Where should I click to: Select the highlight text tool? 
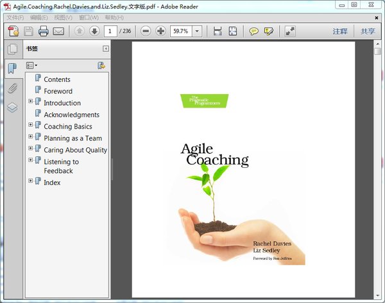pos(269,31)
